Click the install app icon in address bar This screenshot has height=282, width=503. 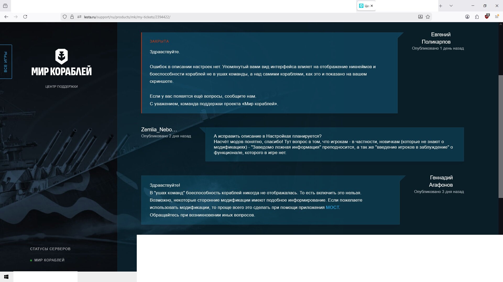[x=420, y=17]
